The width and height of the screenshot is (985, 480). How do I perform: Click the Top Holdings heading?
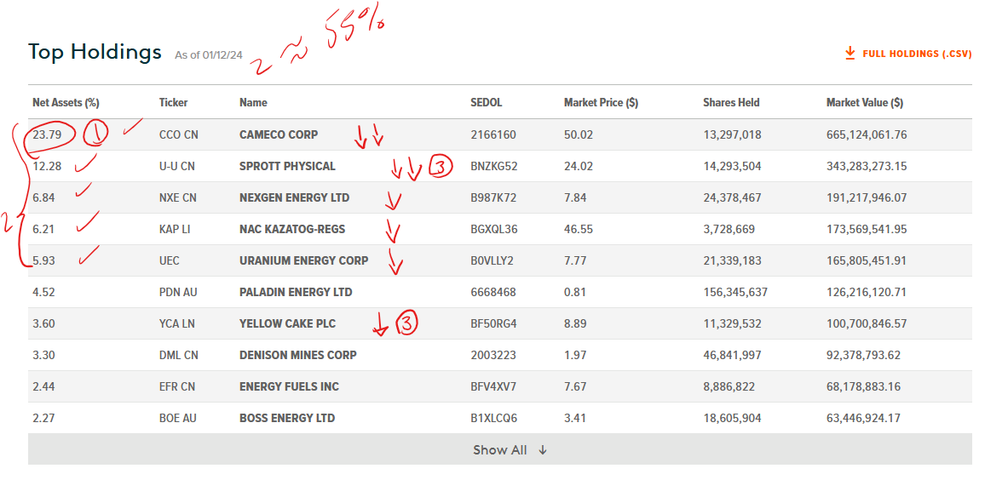point(95,52)
